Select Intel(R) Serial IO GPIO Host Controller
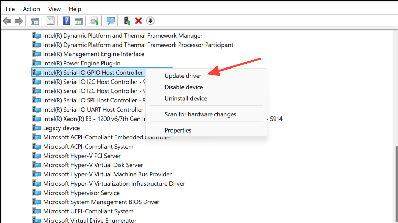398x223 pixels. pyautogui.click(x=93, y=73)
